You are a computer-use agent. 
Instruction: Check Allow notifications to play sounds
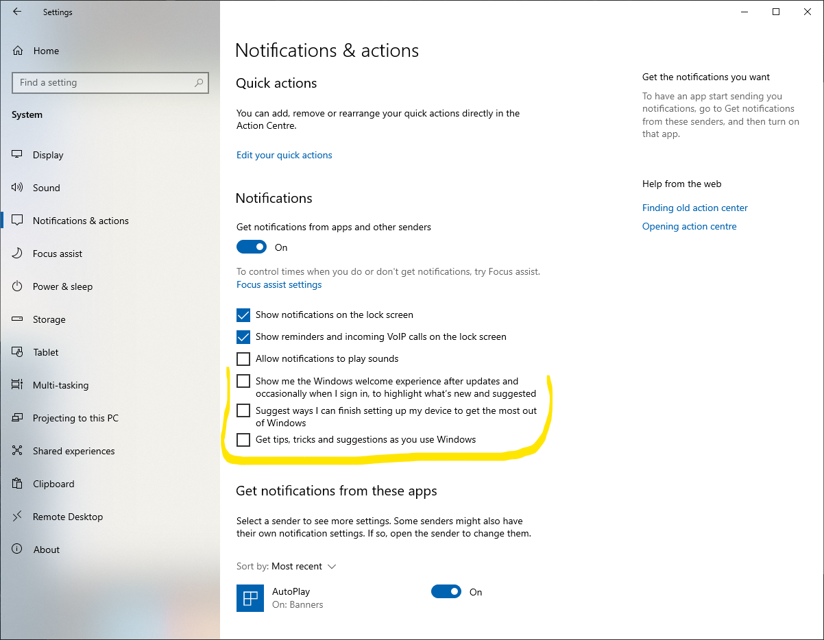243,359
